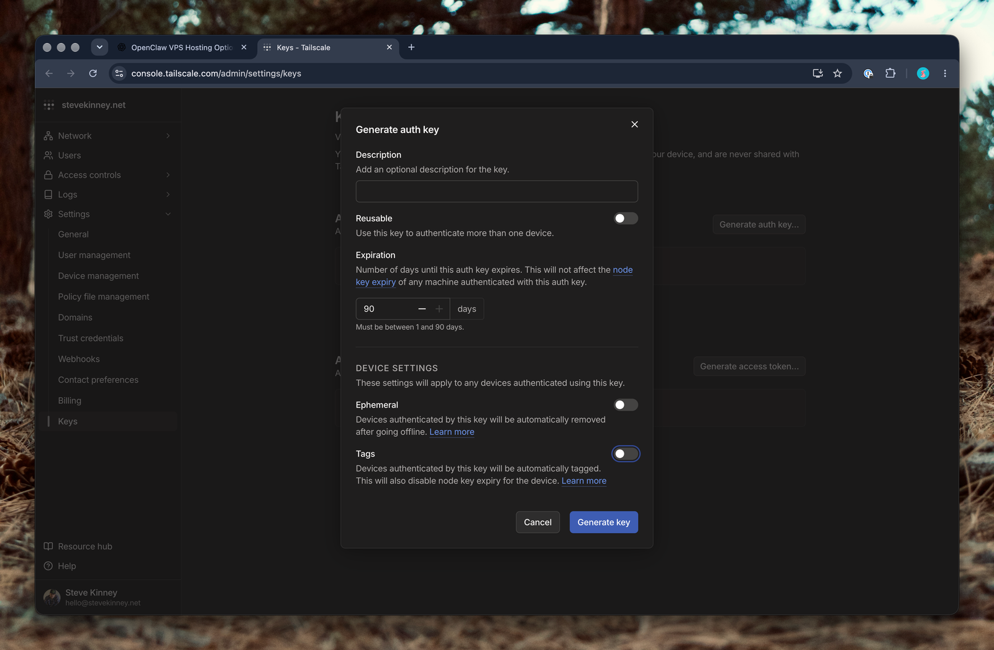Close the OpenClaw VPS Hosting tab
994x650 pixels.
244,47
